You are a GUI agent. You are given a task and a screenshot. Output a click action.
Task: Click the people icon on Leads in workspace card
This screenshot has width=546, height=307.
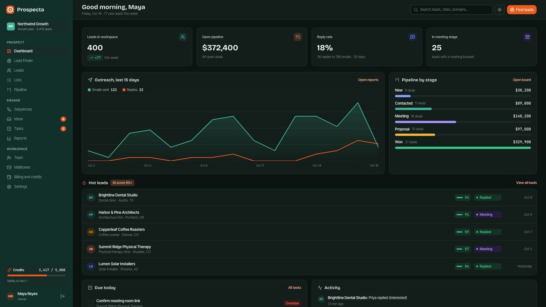[x=183, y=37]
